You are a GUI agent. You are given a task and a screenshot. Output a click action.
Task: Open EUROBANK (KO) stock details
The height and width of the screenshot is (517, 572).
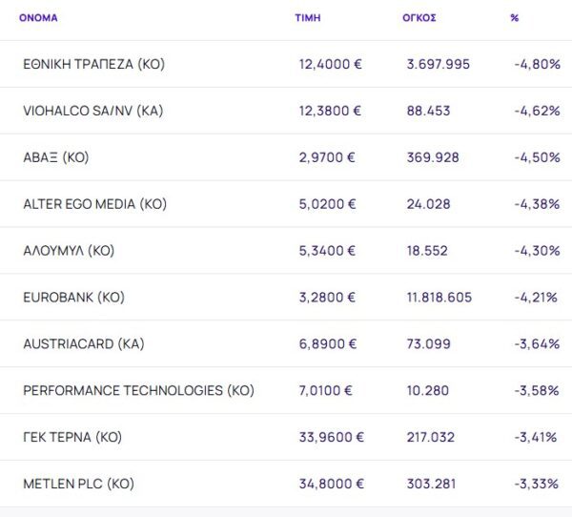(73, 298)
